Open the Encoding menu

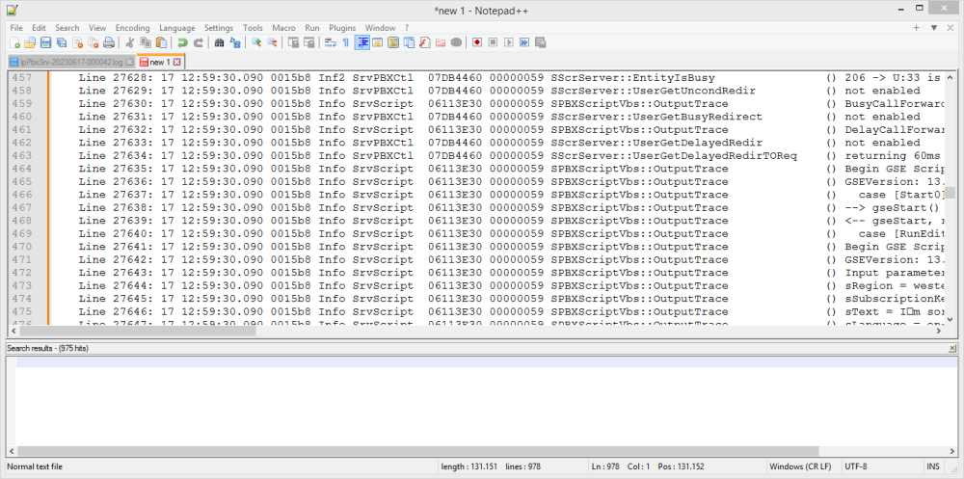pos(133,28)
